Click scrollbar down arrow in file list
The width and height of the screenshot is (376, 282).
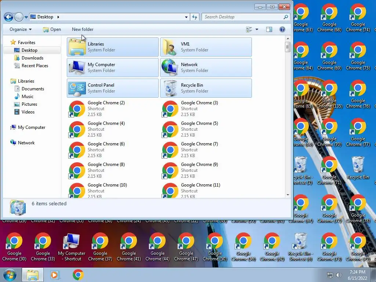(x=288, y=195)
